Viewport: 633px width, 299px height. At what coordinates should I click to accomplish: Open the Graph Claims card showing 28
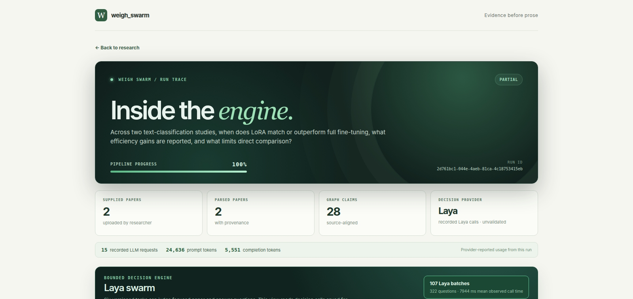372,213
